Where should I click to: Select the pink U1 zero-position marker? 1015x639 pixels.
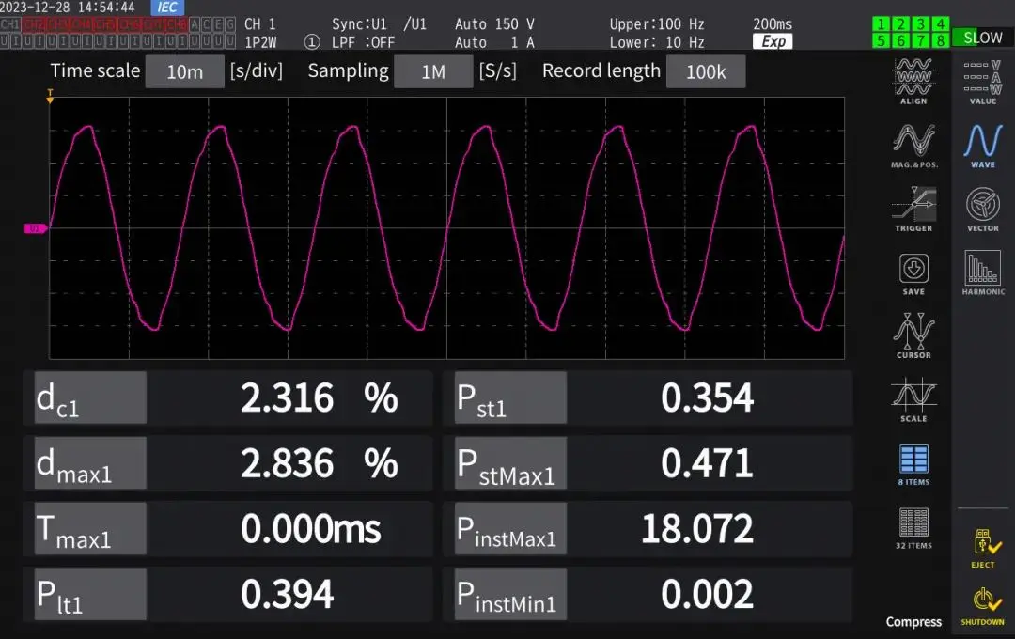35,227
